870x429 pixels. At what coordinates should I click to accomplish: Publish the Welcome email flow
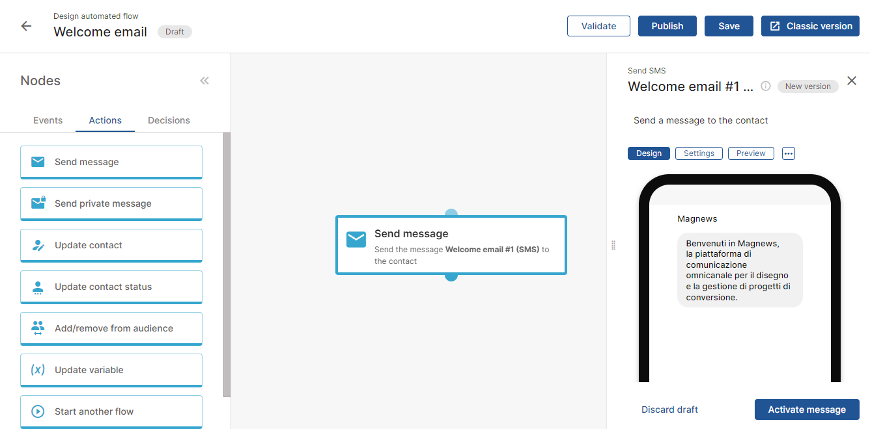667,26
